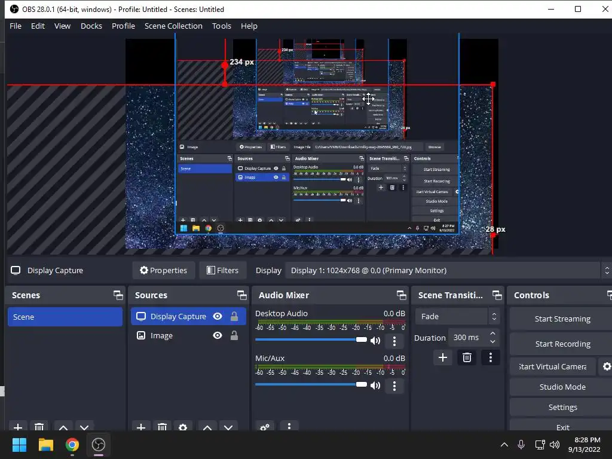Open Google Chrome from the taskbar

pos(72,445)
